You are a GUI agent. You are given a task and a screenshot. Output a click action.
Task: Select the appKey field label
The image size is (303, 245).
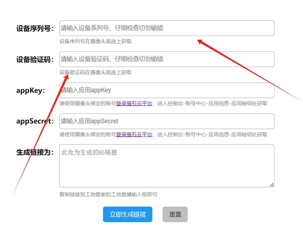click(31, 90)
